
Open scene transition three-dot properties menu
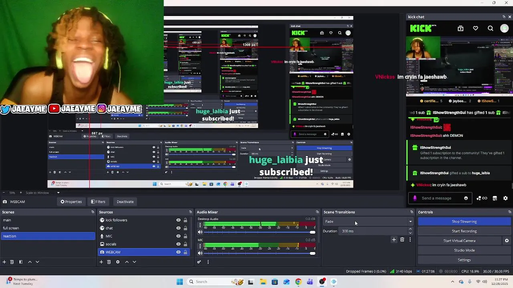[410, 240]
